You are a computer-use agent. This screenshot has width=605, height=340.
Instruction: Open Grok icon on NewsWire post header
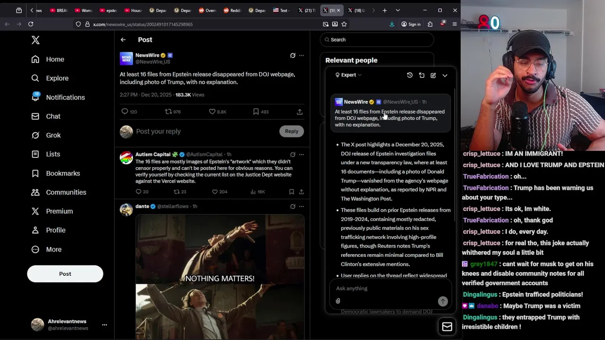coord(293,55)
